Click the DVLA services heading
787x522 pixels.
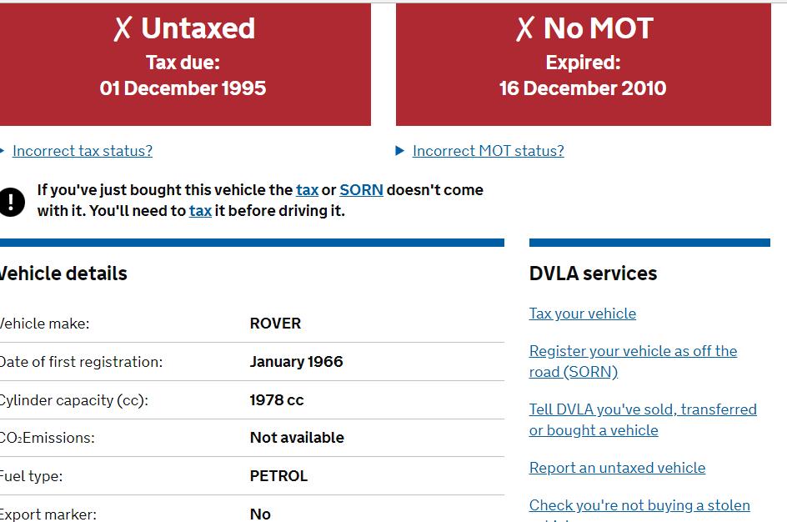593,274
